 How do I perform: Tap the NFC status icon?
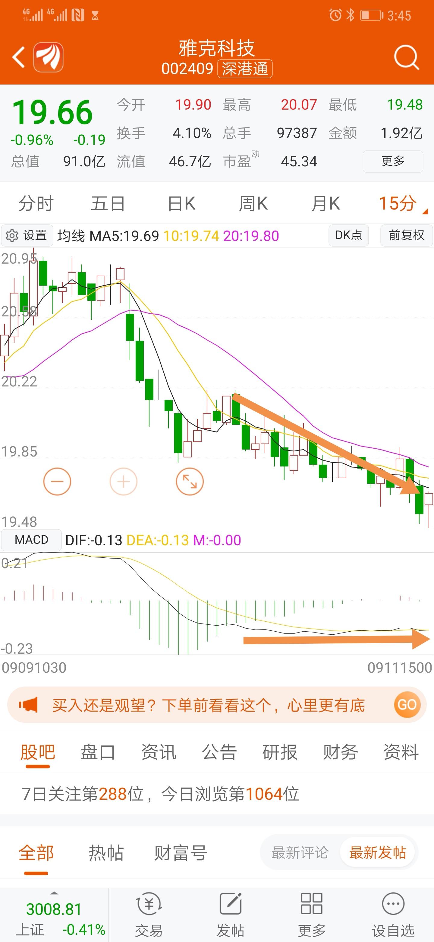pos(78,15)
